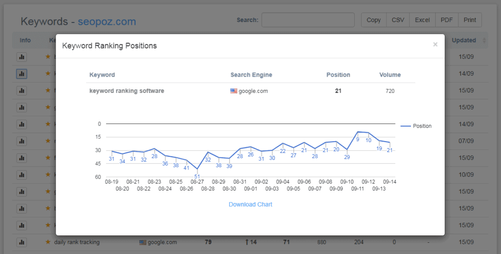This screenshot has width=501, height=254.
Task: Click the chart data label 22
Action: click(283, 151)
